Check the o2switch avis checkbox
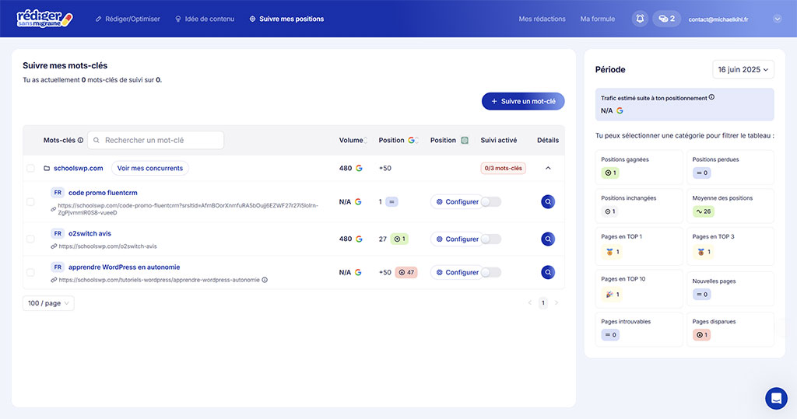797x419 pixels. pyautogui.click(x=30, y=239)
